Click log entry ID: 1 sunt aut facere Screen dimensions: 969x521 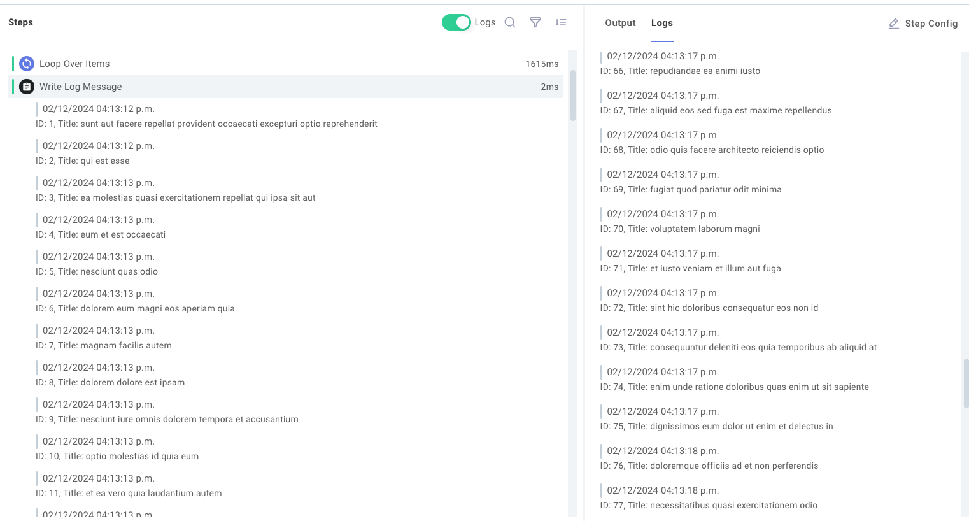(206, 124)
